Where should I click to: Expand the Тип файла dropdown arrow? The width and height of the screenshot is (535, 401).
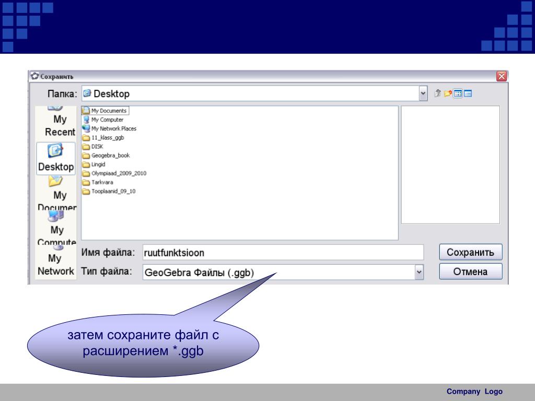pyautogui.click(x=419, y=273)
